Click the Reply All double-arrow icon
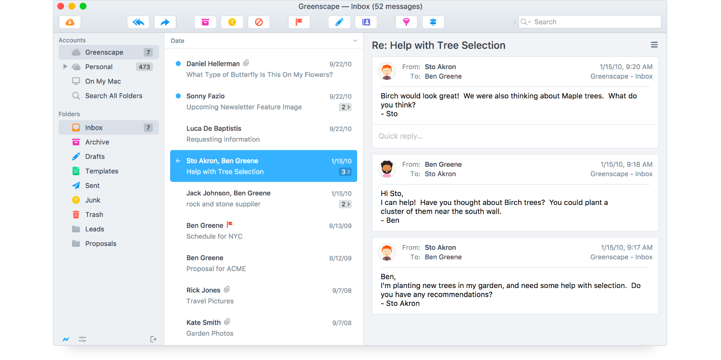The image size is (721, 360). tap(138, 22)
